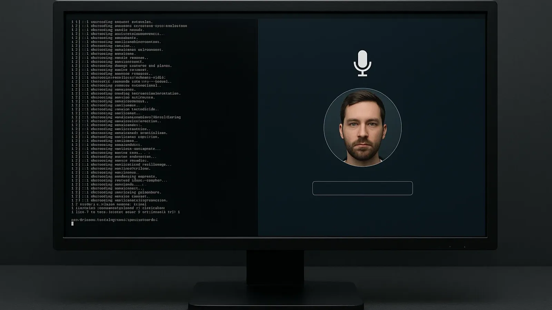Select the terminal line starting '1 lics.7 to'
The height and width of the screenshot is (310, 552).
(x=126, y=212)
